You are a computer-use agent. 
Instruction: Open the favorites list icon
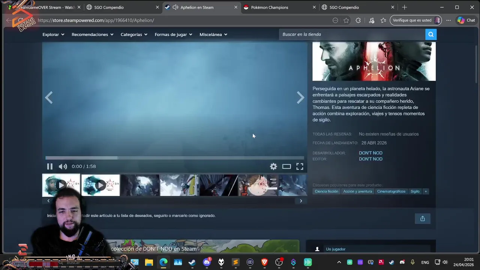(x=383, y=20)
